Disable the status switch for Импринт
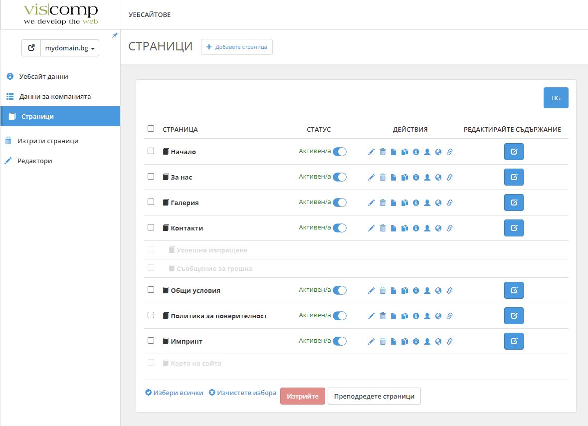Viewport: 588px width, 426px height. click(340, 341)
